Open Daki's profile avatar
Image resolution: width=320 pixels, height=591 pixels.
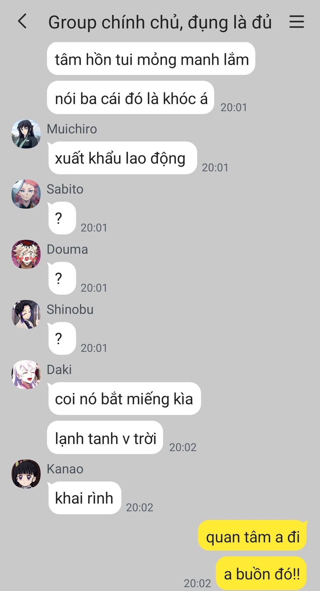coord(26,375)
